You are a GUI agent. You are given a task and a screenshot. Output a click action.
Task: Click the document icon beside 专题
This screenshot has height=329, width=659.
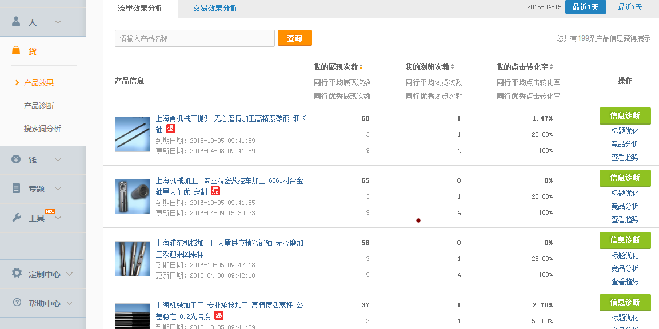(16, 188)
